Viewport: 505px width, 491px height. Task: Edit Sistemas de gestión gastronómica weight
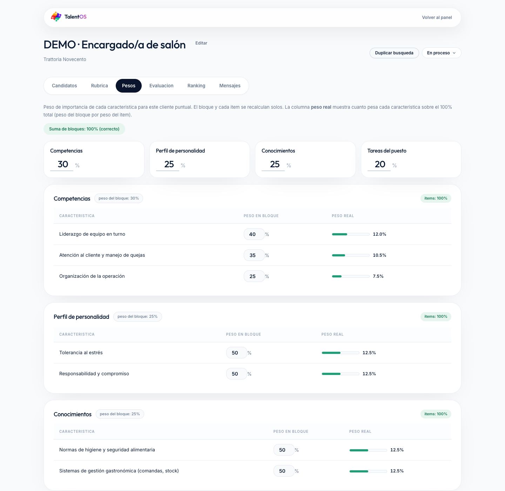[284, 471]
